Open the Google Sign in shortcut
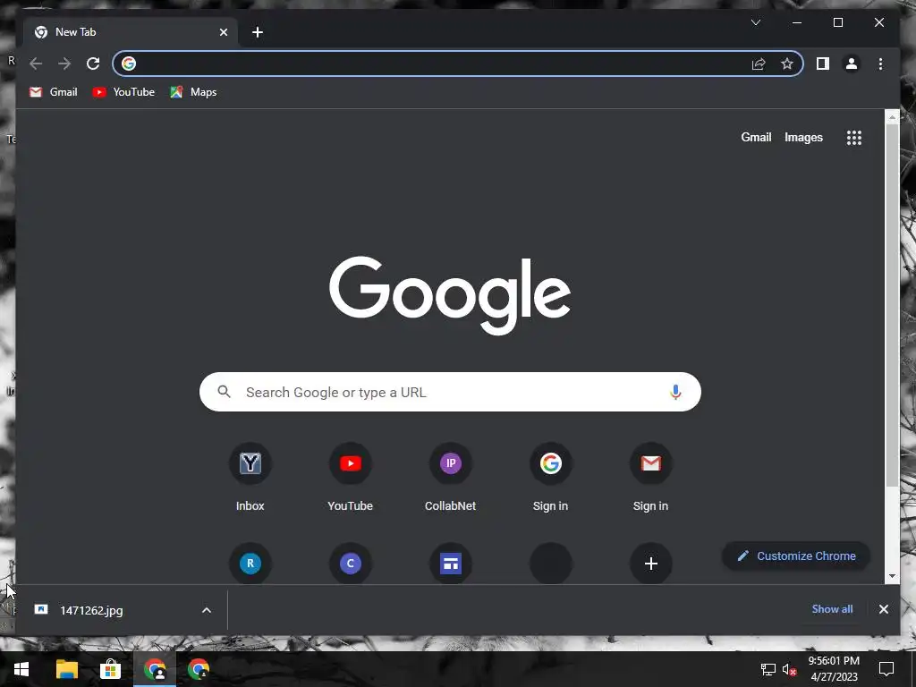The width and height of the screenshot is (916, 687). point(550,478)
